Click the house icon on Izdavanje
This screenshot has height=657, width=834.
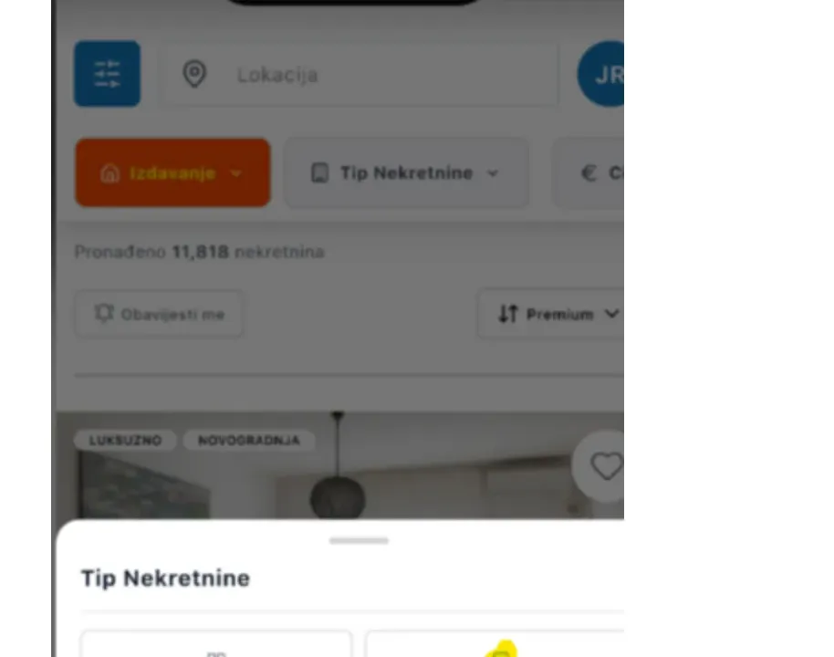(x=110, y=173)
